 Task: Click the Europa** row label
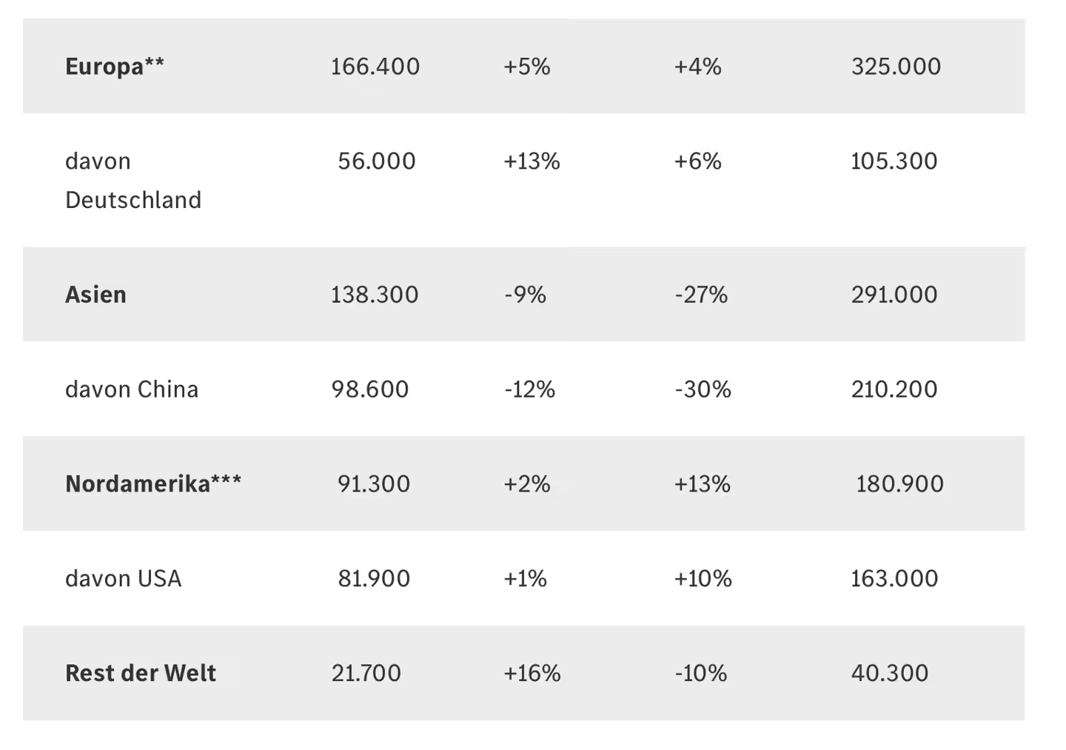[x=115, y=67]
